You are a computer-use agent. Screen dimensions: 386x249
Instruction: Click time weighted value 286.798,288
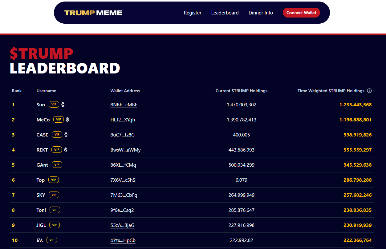coord(358,180)
